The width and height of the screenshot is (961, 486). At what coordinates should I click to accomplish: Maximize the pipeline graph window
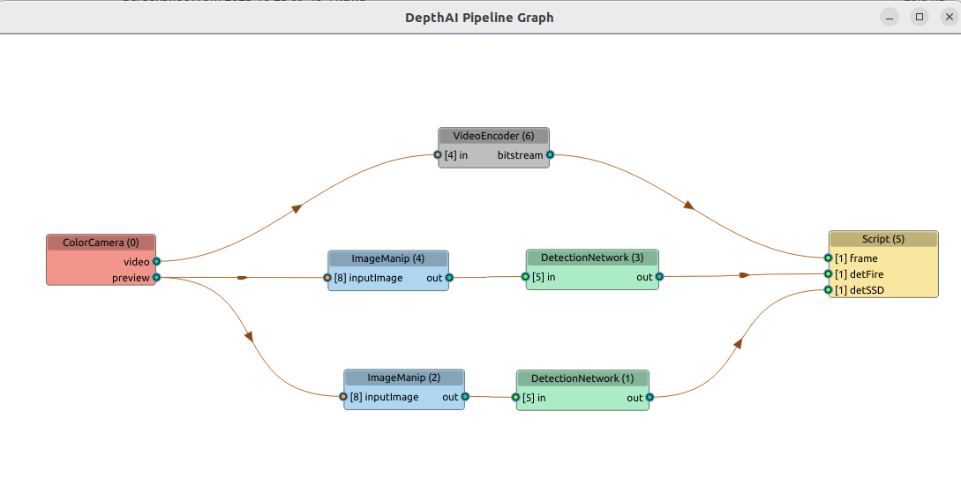(x=920, y=17)
